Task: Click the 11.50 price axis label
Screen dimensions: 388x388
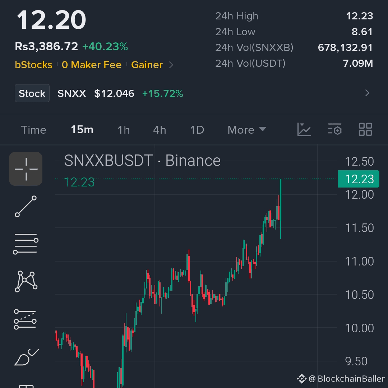Action: coord(359,228)
